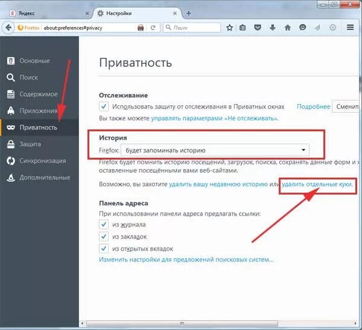Click 'удалить отдельные куки' link
362x330 pixels.
(317, 184)
